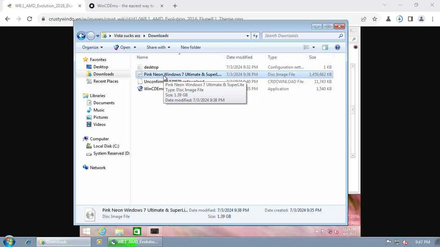
Task: Open Chrome Labs flask icon
Action: point(388,19)
